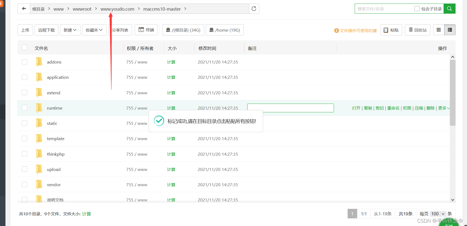The height and width of the screenshot is (226, 467).
Task: Click the static folder icon
Action: tap(39, 123)
